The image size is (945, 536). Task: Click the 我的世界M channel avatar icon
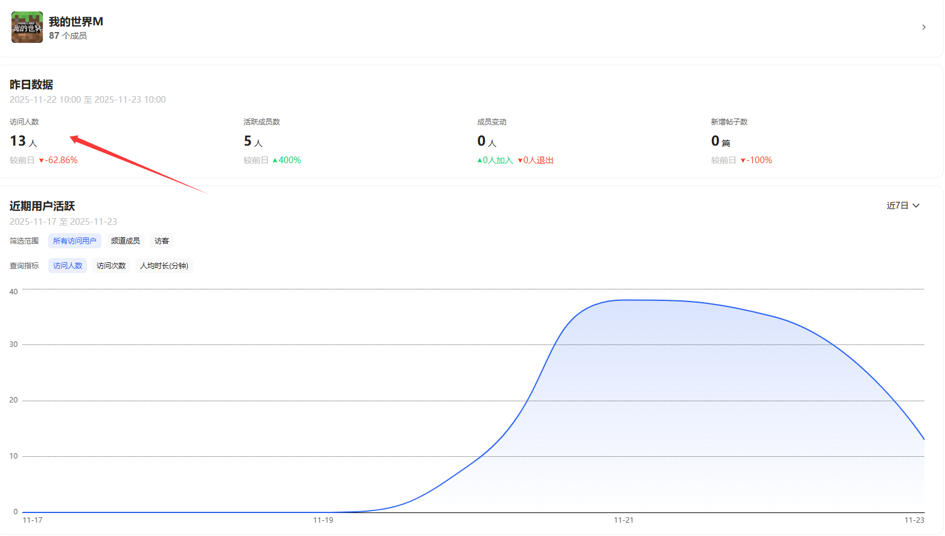point(27,27)
